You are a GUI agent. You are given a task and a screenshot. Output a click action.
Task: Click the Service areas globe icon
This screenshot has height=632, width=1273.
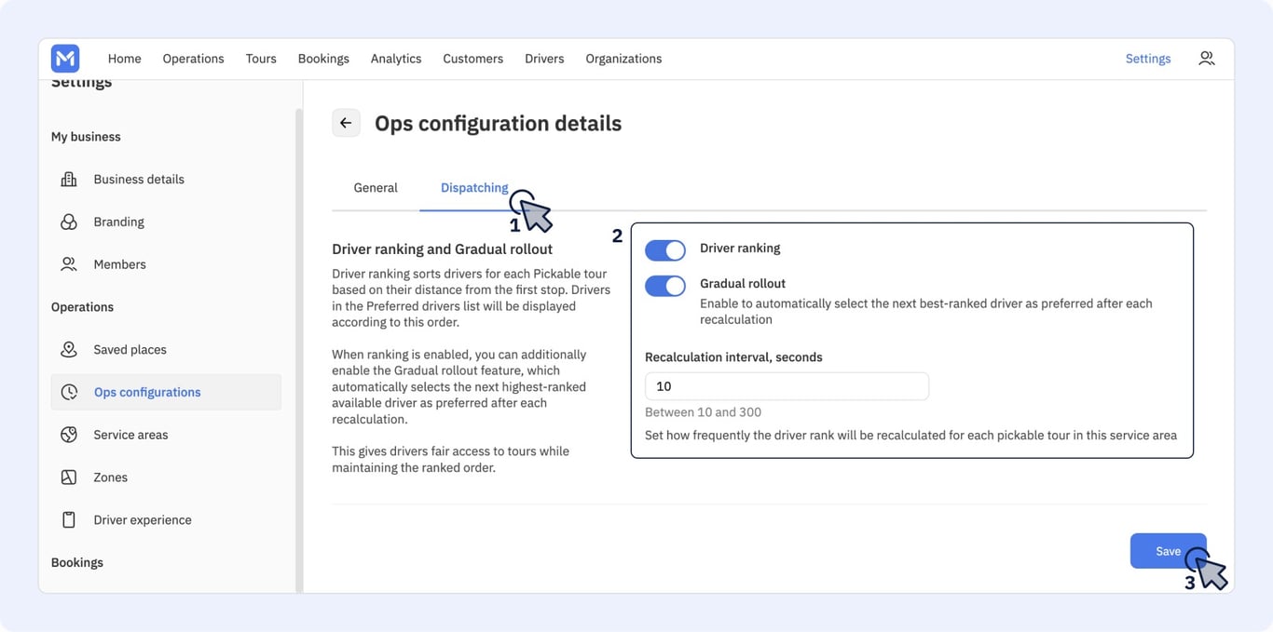click(69, 435)
